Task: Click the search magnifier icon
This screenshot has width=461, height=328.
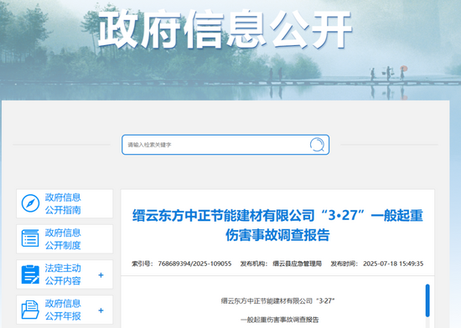Action: [317, 145]
